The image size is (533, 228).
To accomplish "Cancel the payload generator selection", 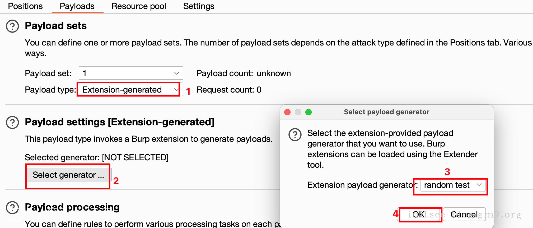I will 464,214.
